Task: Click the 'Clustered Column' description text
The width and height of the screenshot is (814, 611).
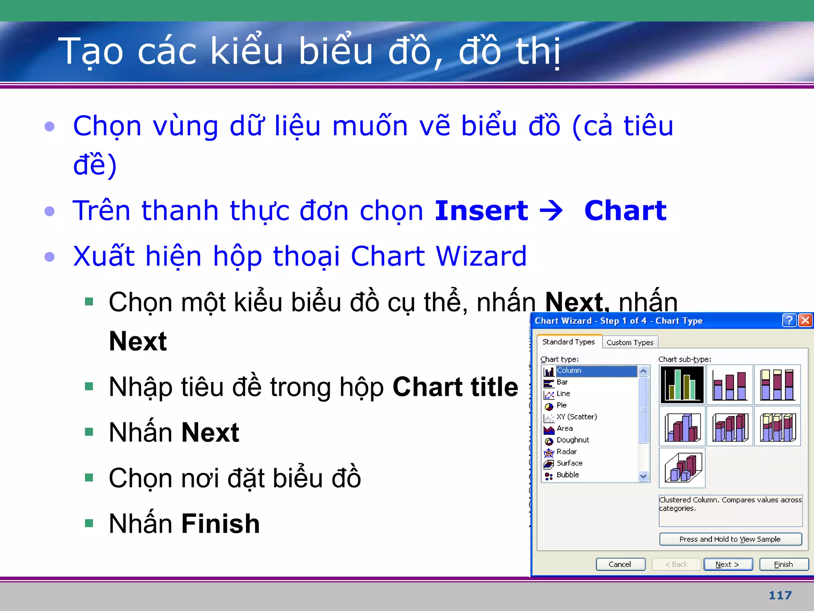Action: (x=731, y=504)
